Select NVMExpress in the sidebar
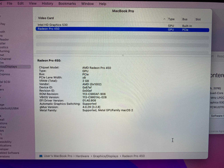Screen dimensions: 224x168 5,74
